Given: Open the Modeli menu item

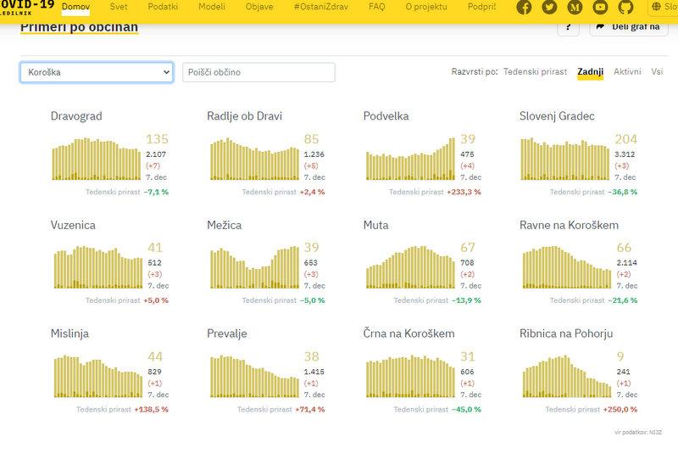Looking at the screenshot, I should point(212,7).
